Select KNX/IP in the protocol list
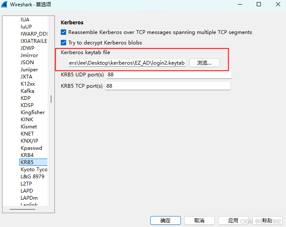 point(29,141)
